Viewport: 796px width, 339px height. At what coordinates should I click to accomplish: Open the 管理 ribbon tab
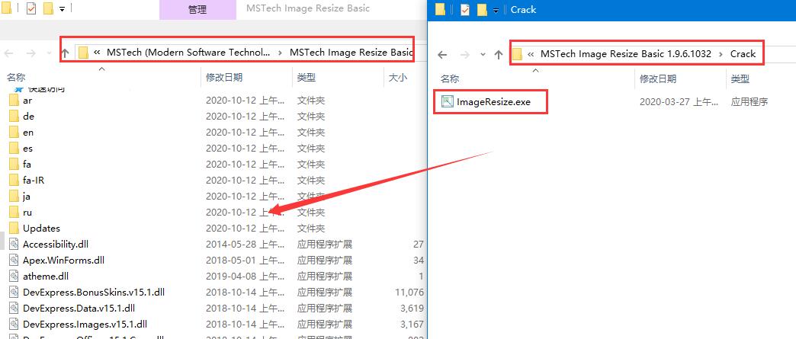coord(197,10)
